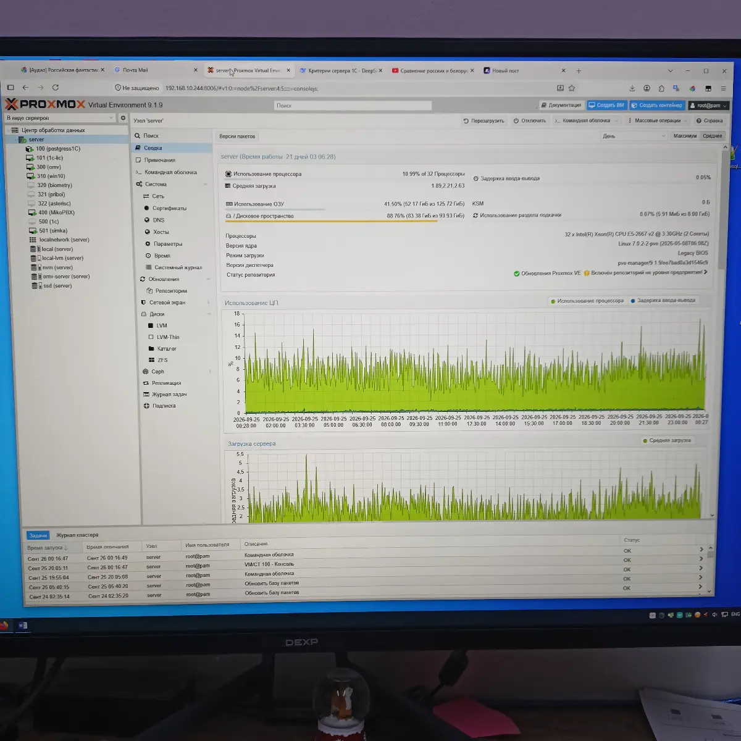This screenshot has height=741, width=741.
Task: Switch to 'Задачи' tab
Action: click(38, 535)
